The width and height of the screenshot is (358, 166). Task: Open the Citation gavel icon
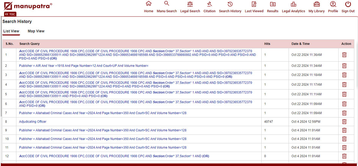209,4
